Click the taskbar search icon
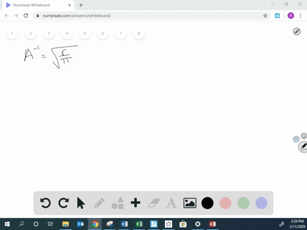 22,224
